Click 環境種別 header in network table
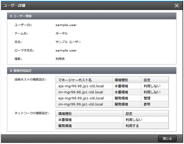The width and height of the screenshot is (184, 144). click(89, 114)
